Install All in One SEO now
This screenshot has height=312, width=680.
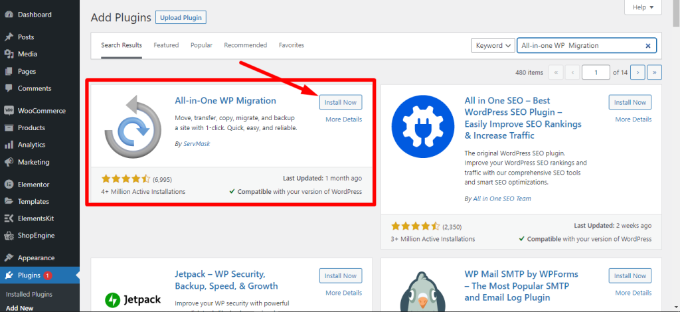630,102
